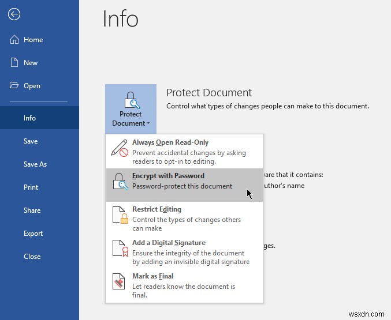The image size is (391, 320).
Task: Open the Home page in sidebar
Action: click(39, 40)
